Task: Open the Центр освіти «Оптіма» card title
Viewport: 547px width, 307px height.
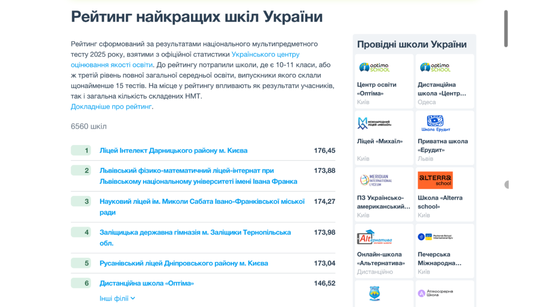Action: pyautogui.click(x=377, y=89)
